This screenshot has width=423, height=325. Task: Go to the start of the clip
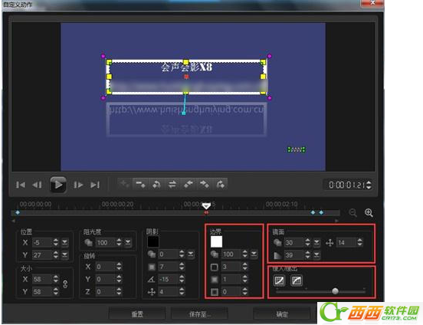[21, 185]
